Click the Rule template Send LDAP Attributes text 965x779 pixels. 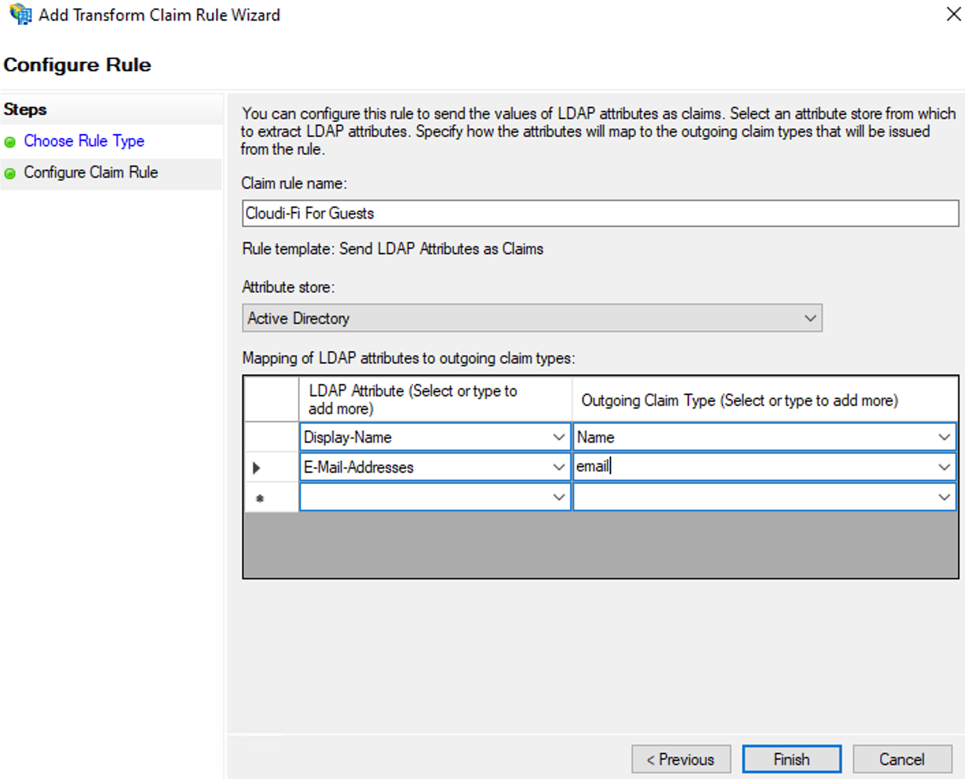[x=393, y=249]
